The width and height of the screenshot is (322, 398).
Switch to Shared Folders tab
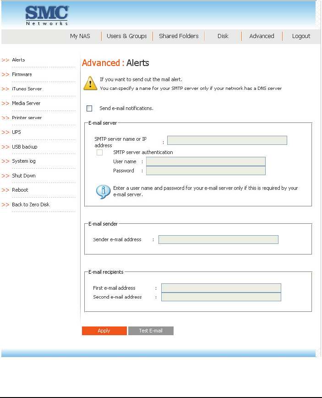click(179, 36)
